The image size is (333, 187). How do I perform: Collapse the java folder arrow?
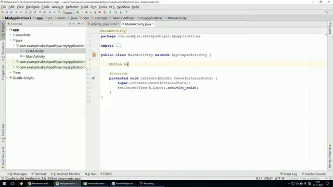10,41
